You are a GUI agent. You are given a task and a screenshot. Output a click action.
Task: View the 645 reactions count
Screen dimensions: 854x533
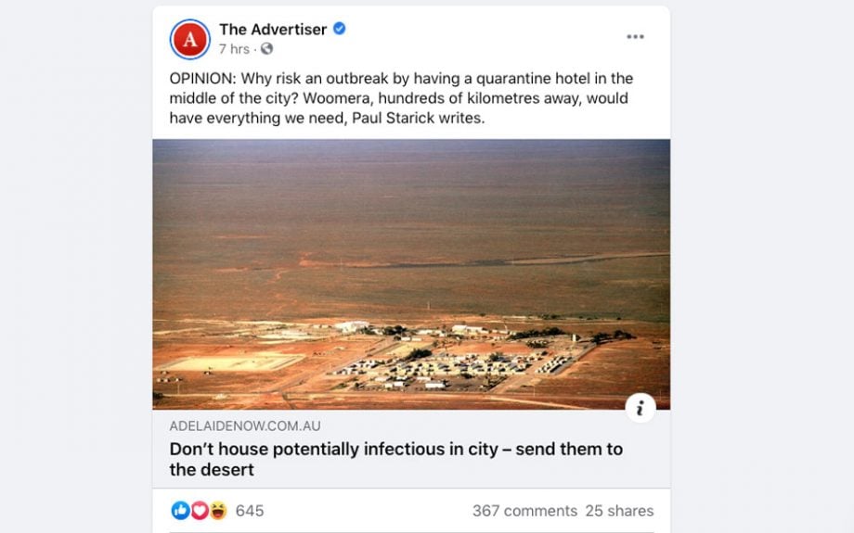tap(250, 511)
